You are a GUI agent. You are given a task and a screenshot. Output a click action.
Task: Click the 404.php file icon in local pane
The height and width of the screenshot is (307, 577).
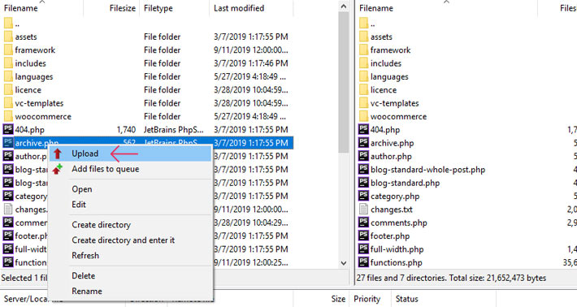8,129
